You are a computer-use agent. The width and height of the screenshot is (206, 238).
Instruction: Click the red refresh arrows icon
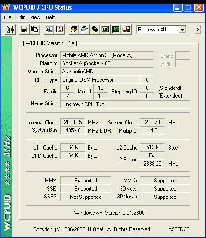tap(59, 29)
